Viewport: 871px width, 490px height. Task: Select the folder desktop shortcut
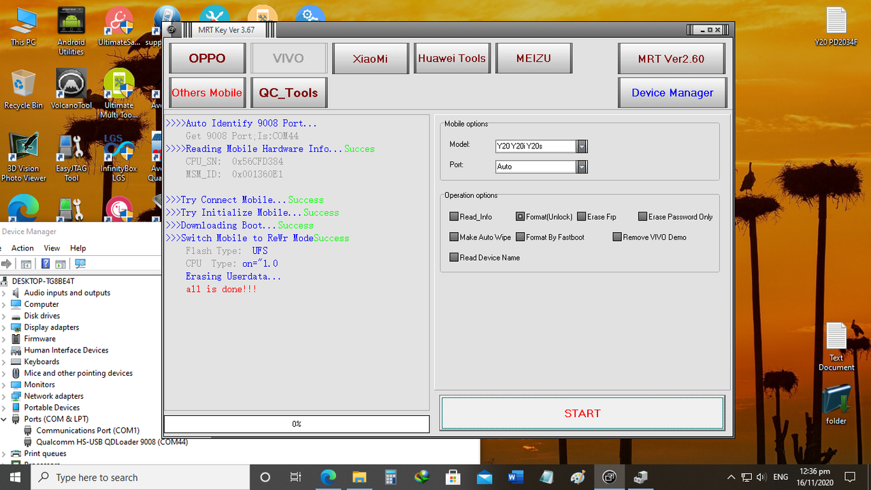(x=836, y=405)
